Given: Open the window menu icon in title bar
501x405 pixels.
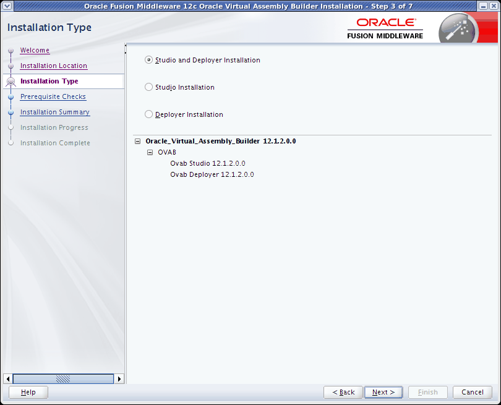Looking at the screenshot, I should click(x=7, y=6).
